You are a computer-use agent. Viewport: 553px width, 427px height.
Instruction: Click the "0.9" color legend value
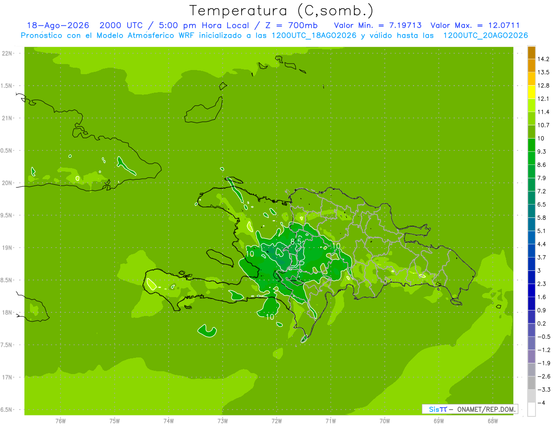point(541,310)
